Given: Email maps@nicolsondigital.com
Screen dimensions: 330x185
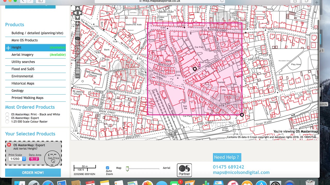Looking at the screenshot, I should pos(241,173).
